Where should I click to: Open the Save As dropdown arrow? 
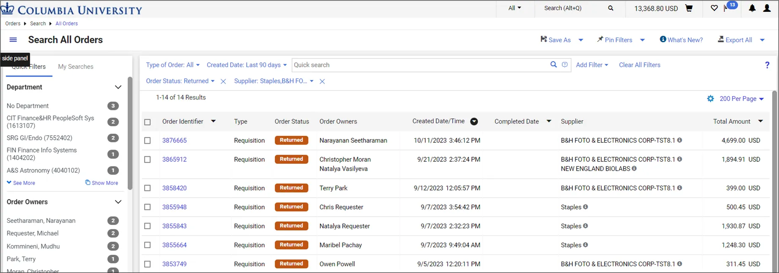(581, 40)
